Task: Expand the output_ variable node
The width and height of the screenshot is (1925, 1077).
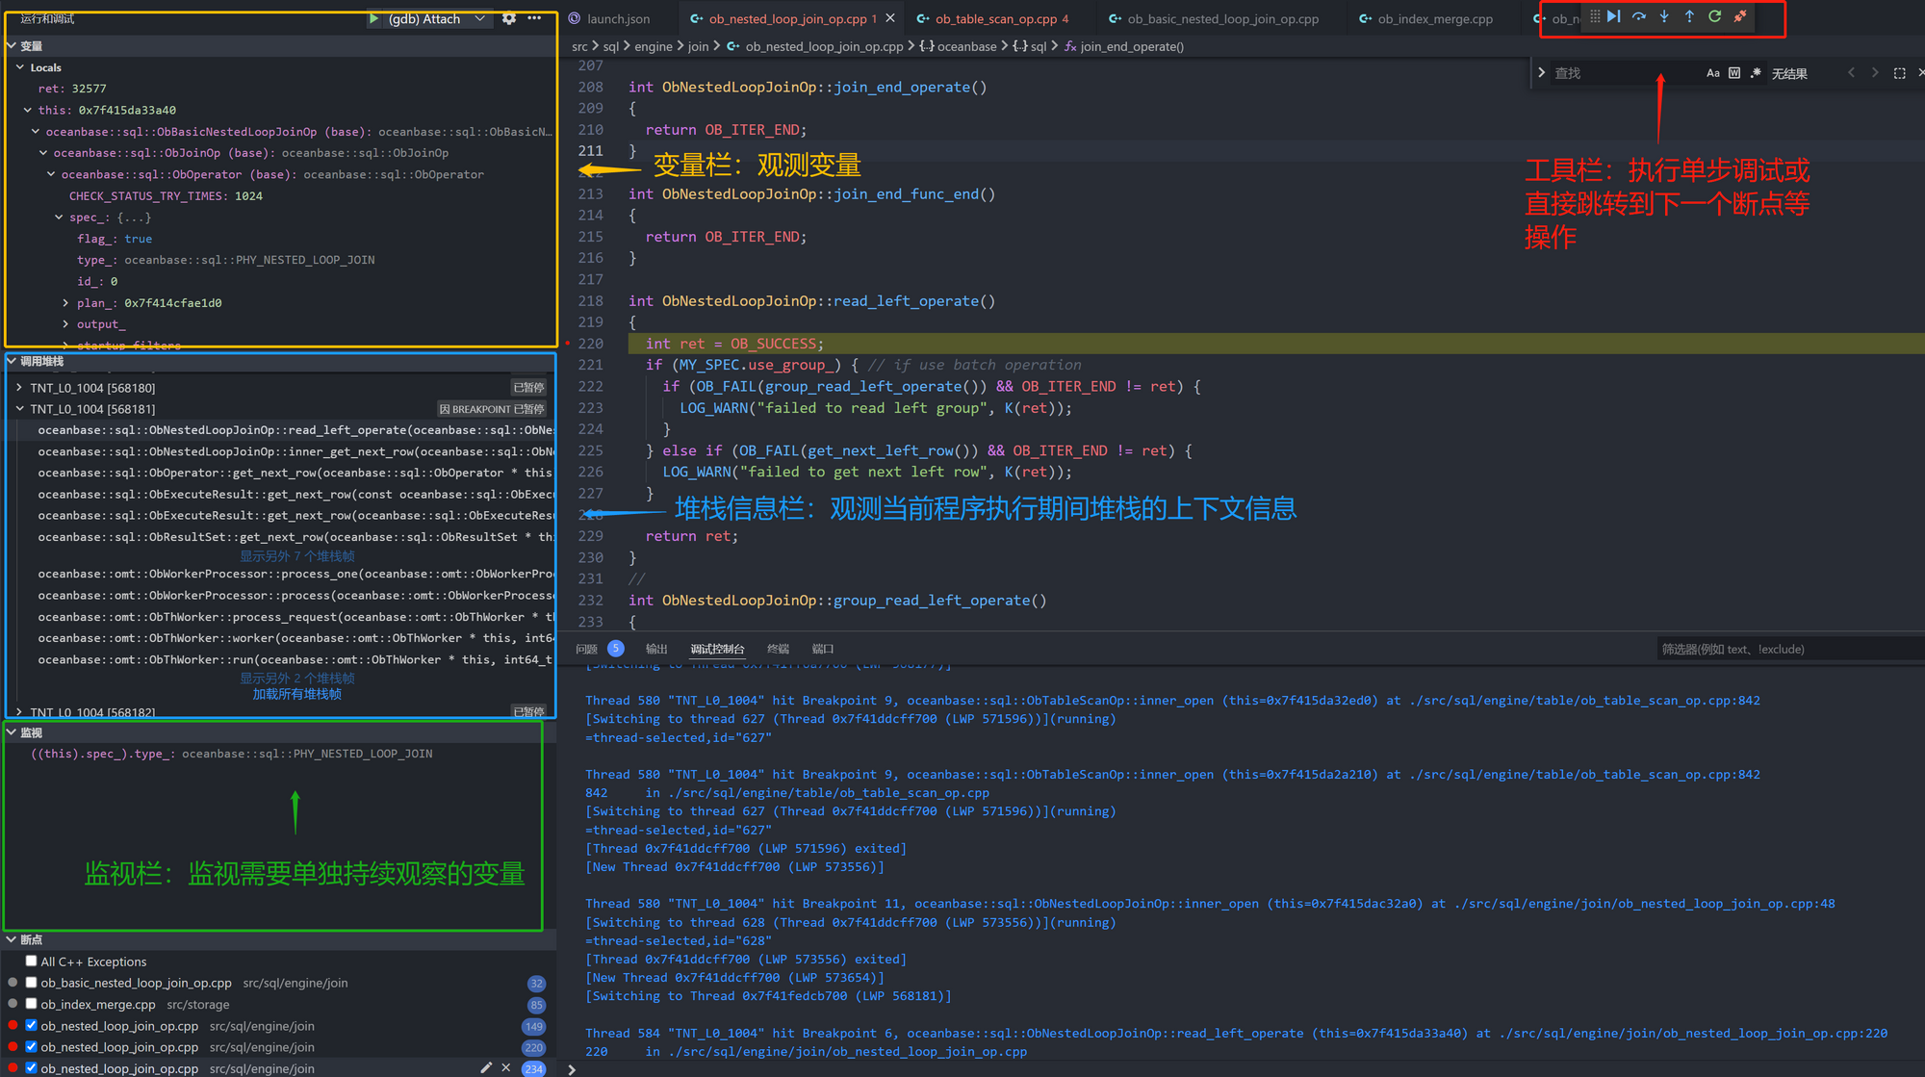Action: pyautogui.click(x=66, y=324)
